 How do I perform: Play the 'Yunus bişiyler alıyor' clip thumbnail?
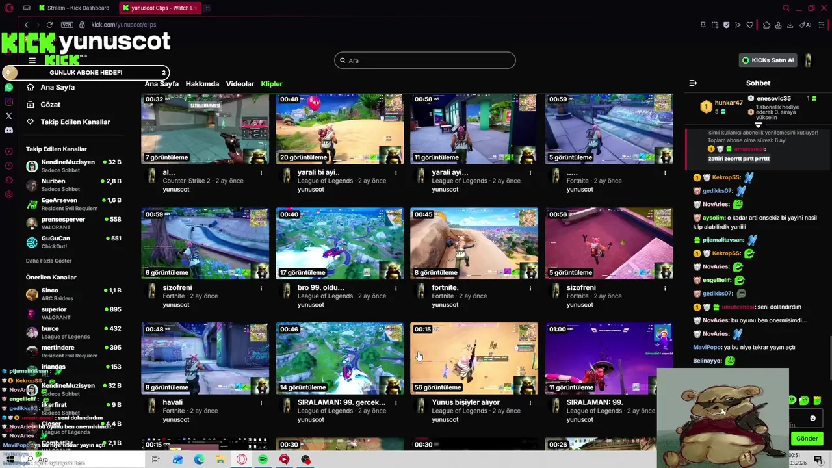474,359
